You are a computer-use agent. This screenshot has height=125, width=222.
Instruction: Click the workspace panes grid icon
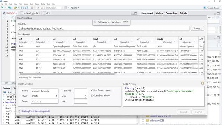(x=66, y=8)
